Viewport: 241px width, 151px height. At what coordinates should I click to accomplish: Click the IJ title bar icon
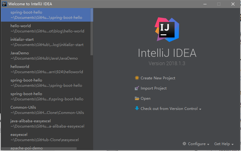pos(4,4)
